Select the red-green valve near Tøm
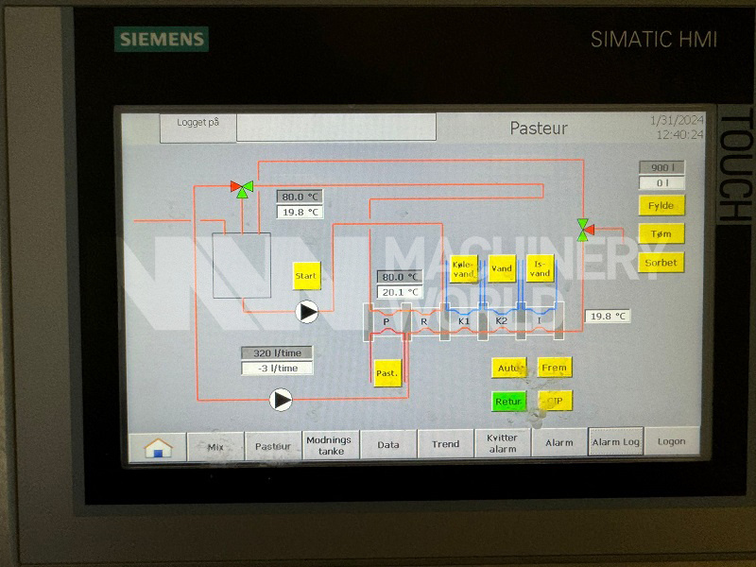The width and height of the screenshot is (756, 567). (585, 230)
